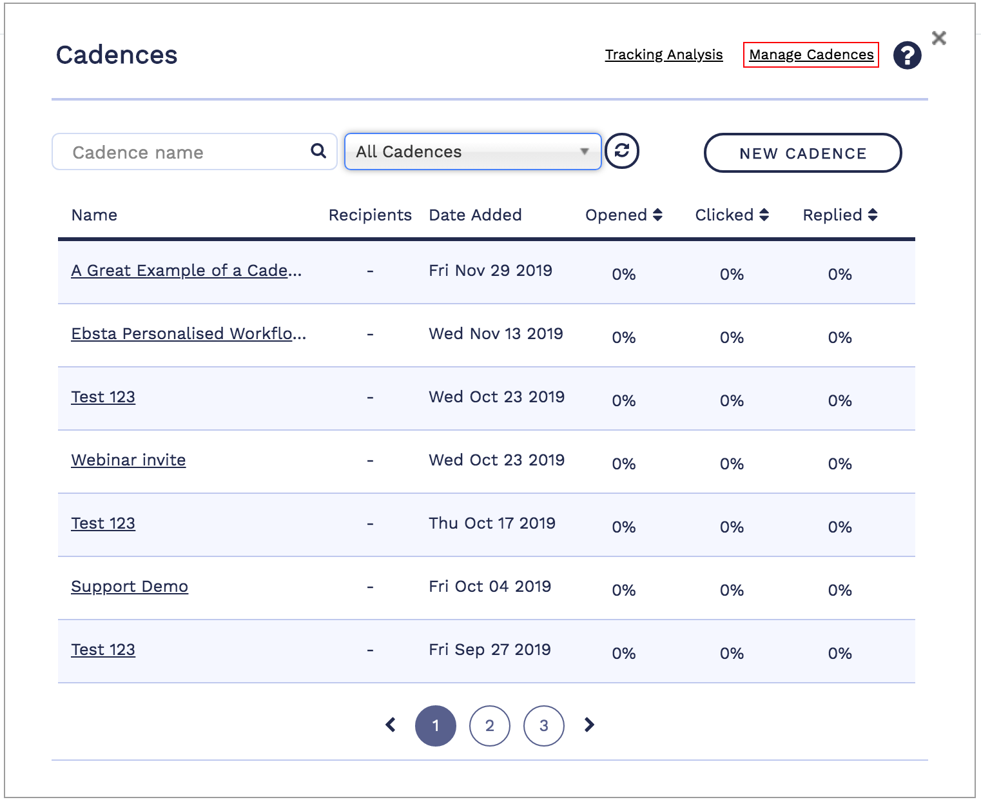Go to previous page arrow

point(391,725)
